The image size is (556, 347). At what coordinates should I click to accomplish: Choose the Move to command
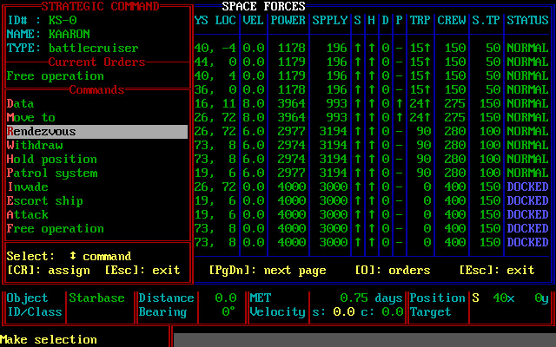(31, 118)
